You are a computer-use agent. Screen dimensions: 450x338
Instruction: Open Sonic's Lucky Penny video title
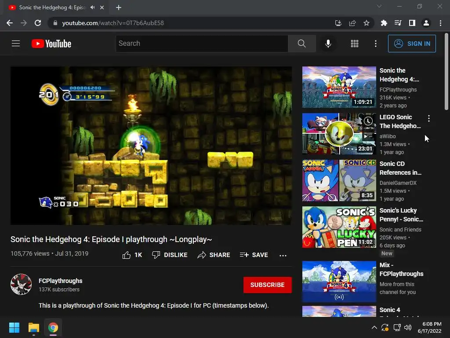tap(401, 215)
